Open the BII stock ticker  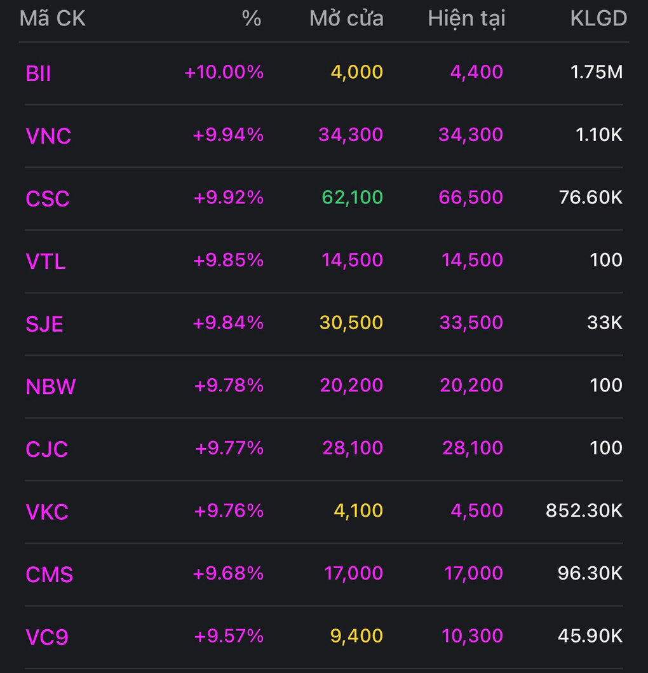39,74
